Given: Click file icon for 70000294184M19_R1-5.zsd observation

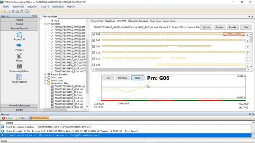Looking at the screenshot, I should coord(52,104).
